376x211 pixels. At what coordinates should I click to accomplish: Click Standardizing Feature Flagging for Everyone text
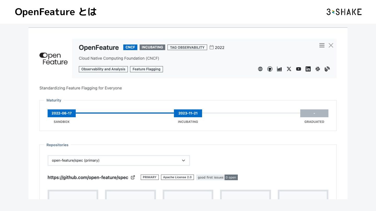(81, 88)
